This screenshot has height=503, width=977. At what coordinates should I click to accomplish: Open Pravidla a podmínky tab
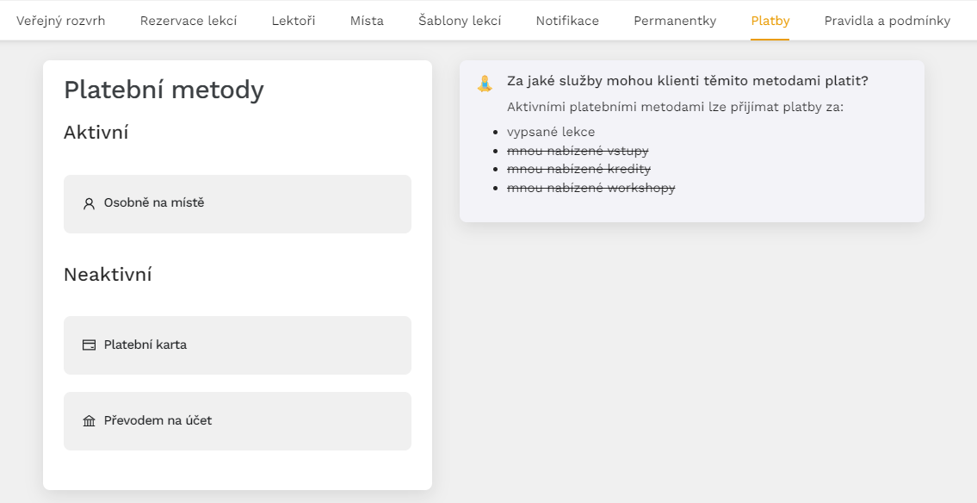pyautogui.click(x=887, y=21)
